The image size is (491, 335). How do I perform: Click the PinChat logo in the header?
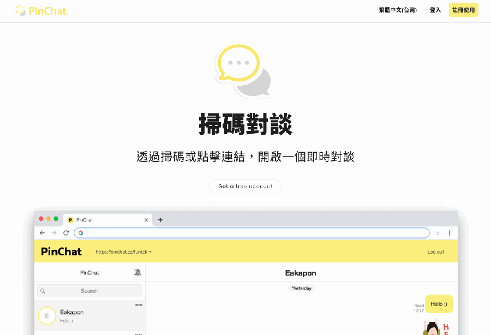pos(41,11)
